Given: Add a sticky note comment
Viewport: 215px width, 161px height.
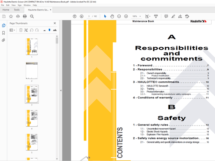Looking at the screenshot, I should coord(166,16).
